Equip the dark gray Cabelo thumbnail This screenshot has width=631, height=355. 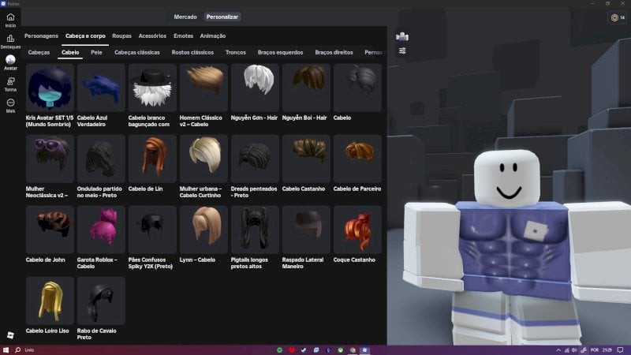point(357,88)
